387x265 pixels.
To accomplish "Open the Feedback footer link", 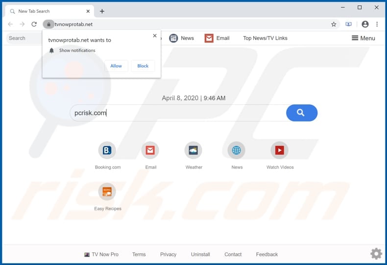I will [x=267, y=254].
